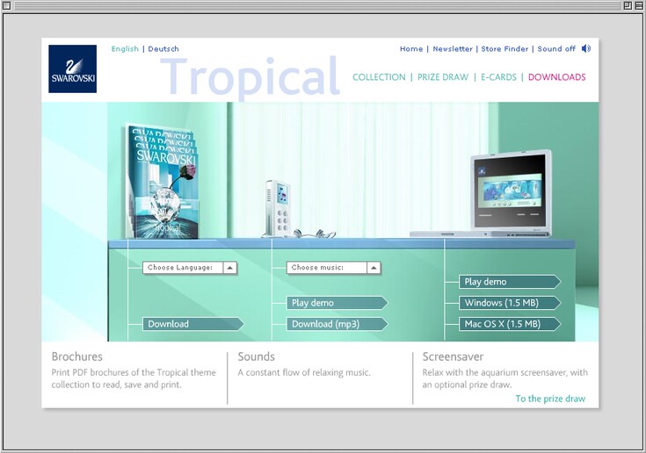
Task: Open the Choose Language dropdown field
Action: click(190, 268)
